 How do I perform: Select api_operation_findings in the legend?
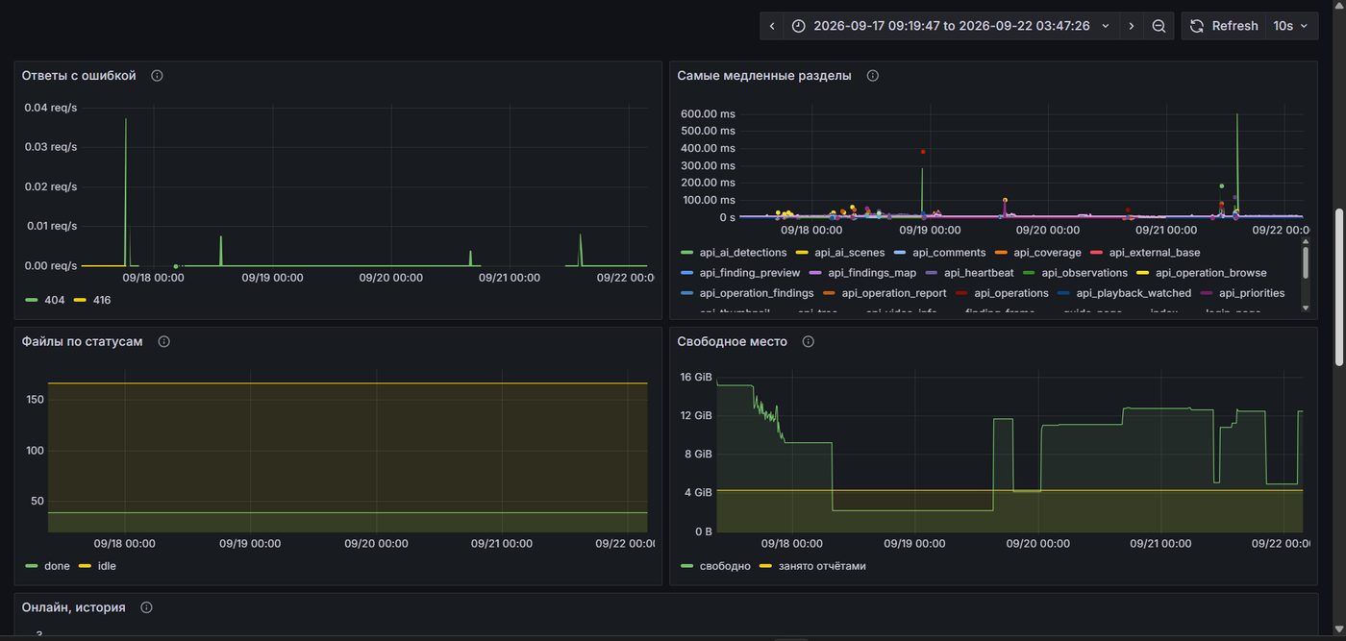point(757,293)
